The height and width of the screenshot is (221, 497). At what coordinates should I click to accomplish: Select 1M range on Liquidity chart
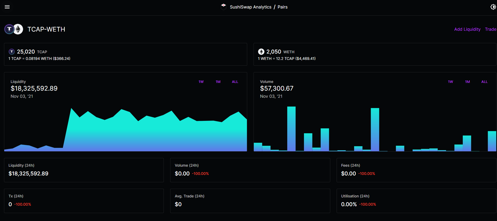click(x=218, y=82)
